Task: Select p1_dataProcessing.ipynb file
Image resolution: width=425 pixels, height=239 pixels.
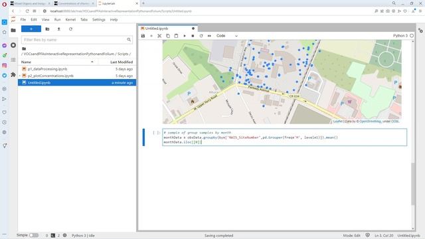Action: click(x=77, y=69)
